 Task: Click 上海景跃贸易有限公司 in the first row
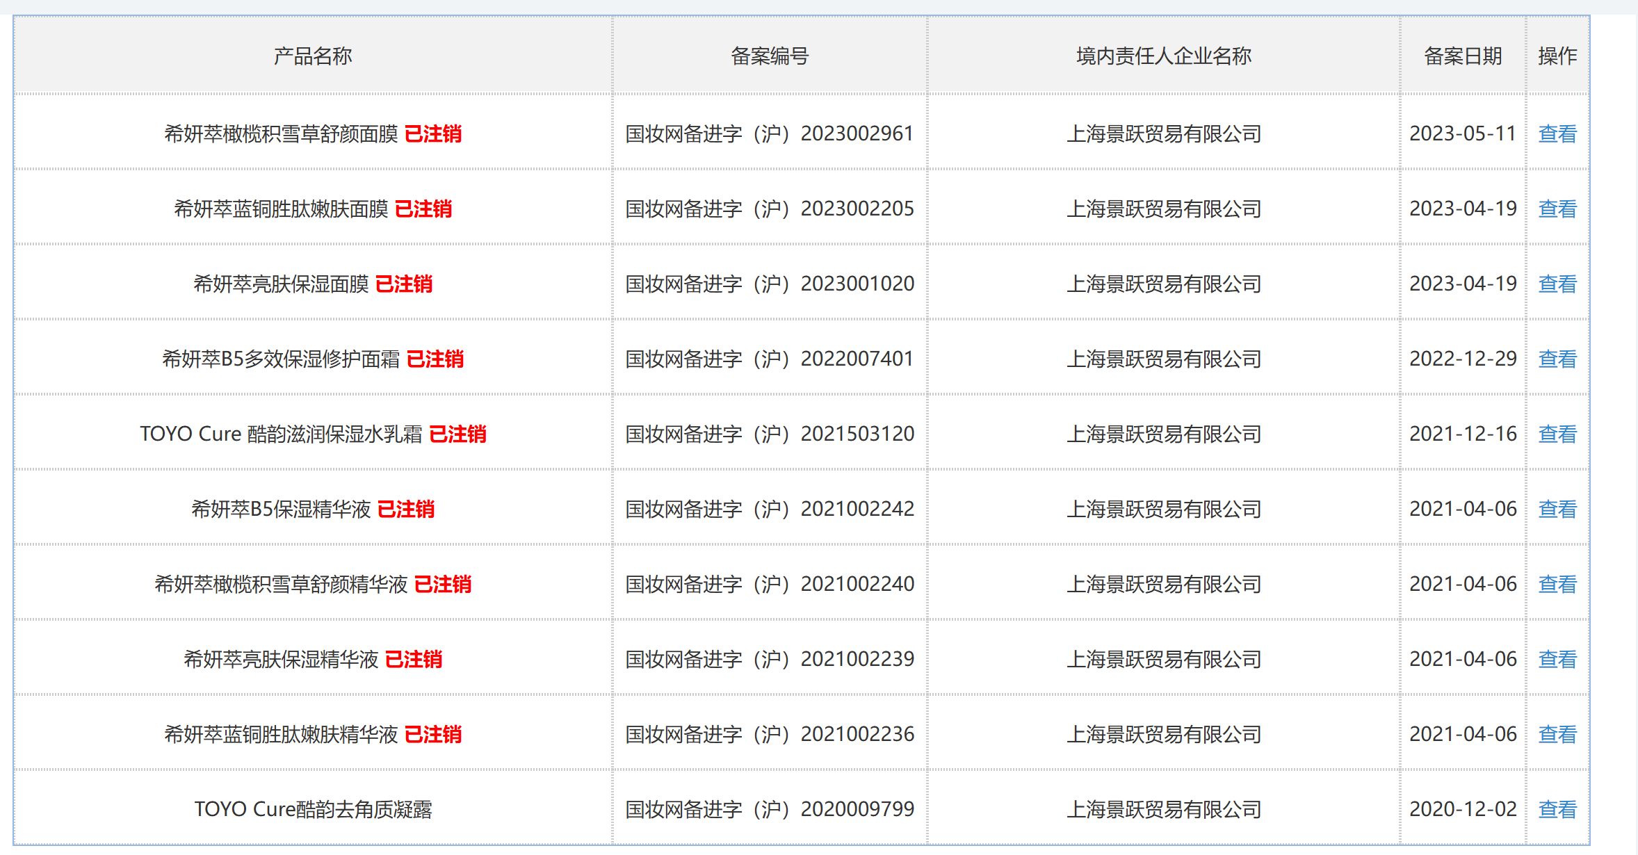click(1164, 133)
